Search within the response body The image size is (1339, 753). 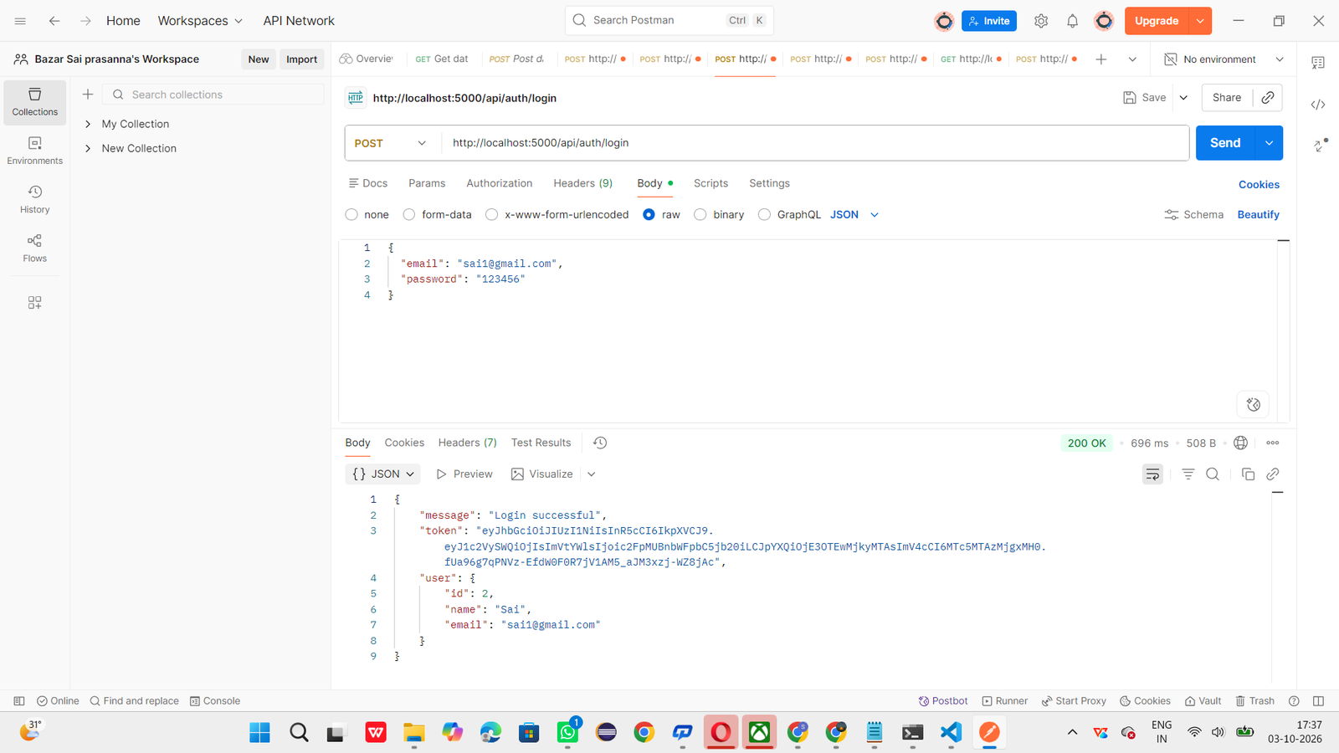click(1213, 474)
